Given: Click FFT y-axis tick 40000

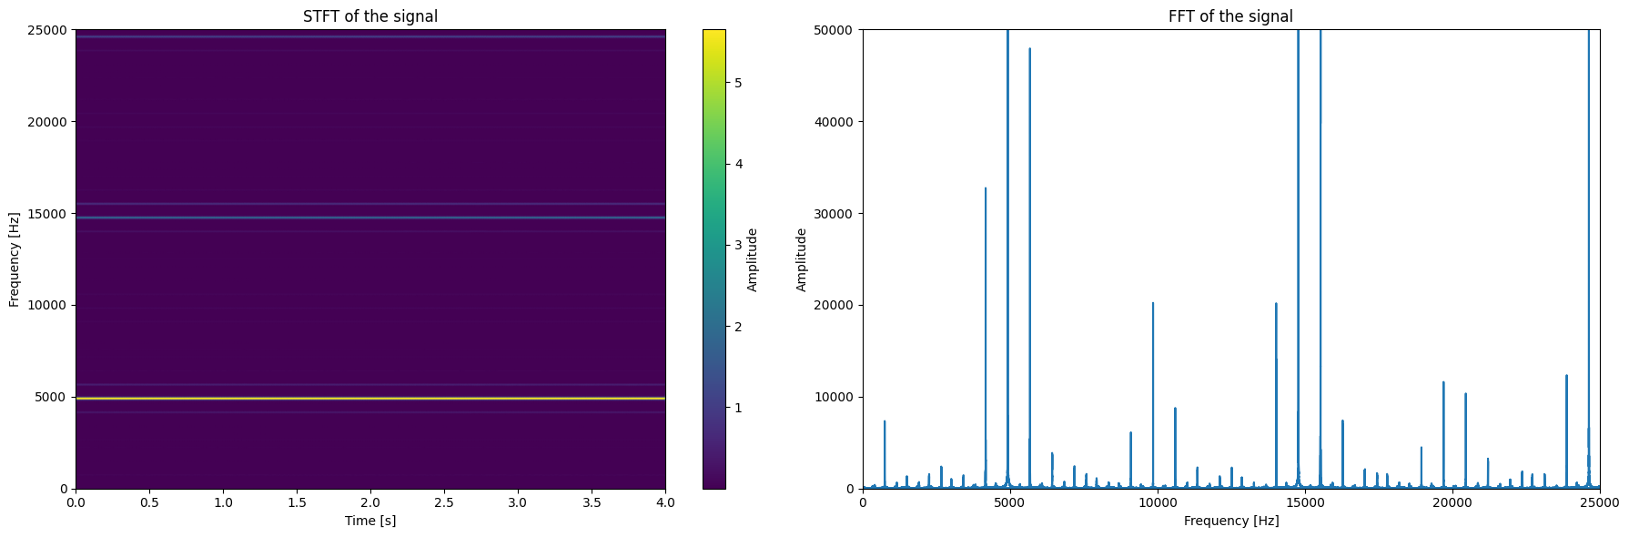Looking at the screenshot, I should (x=836, y=122).
